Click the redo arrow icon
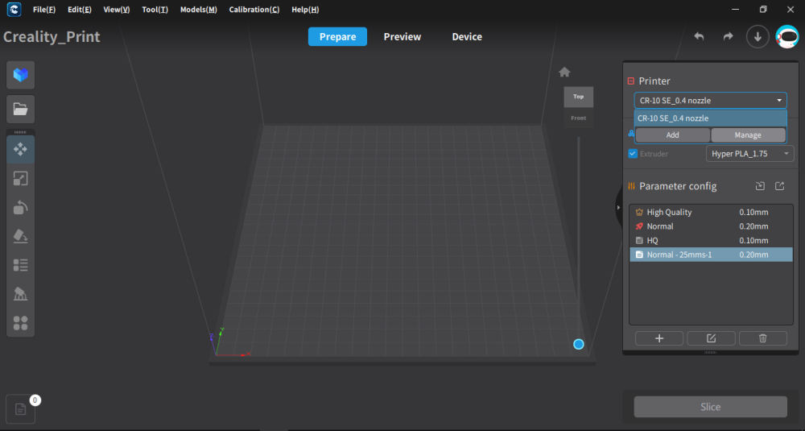This screenshot has height=431, width=805. click(728, 36)
